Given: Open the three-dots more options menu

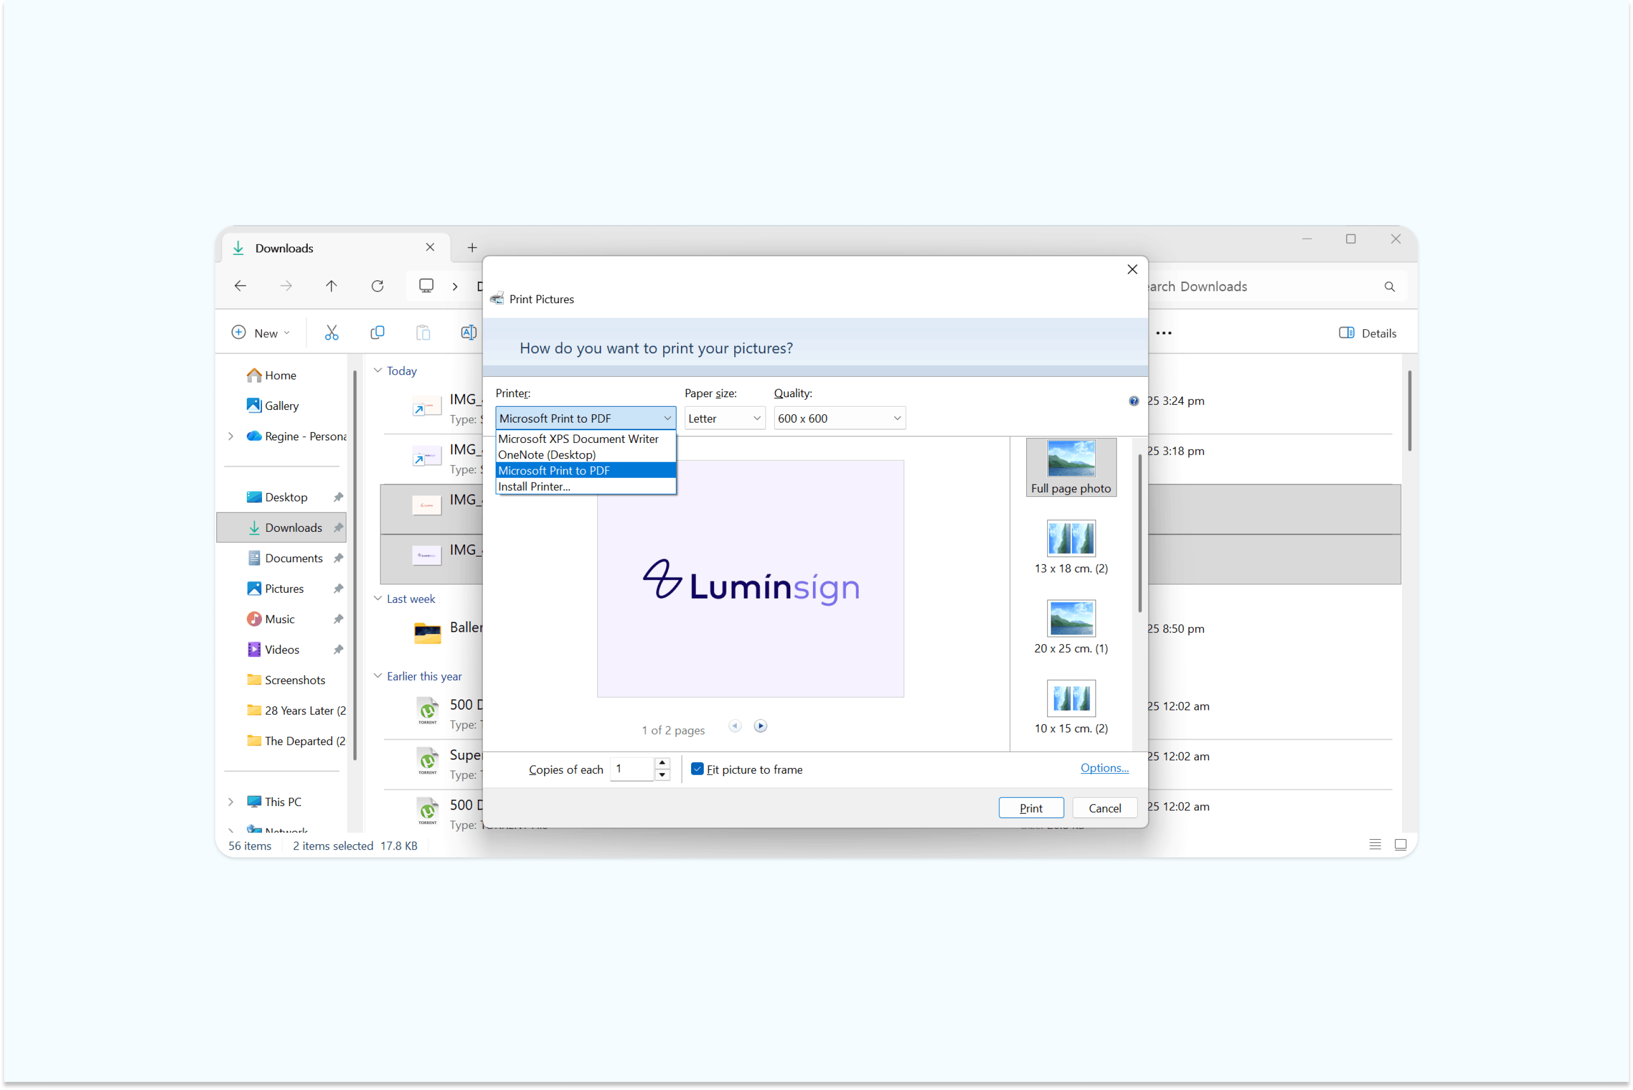Looking at the screenshot, I should (x=1163, y=333).
